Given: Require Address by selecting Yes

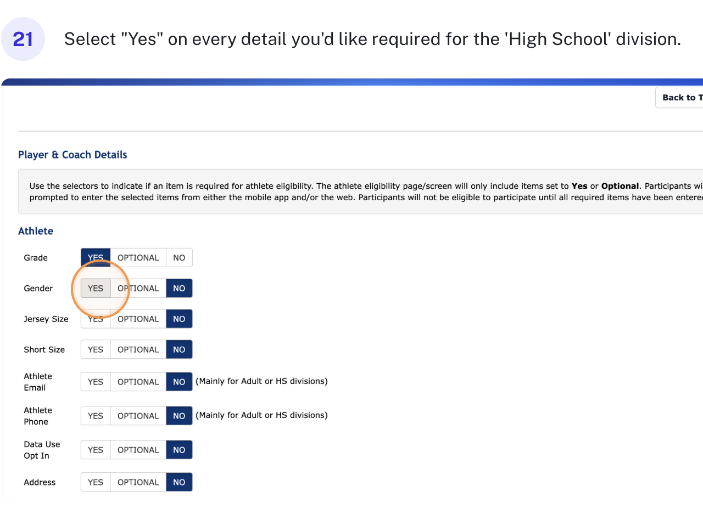Looking at the screenshot, I should (x=96, y=482).
